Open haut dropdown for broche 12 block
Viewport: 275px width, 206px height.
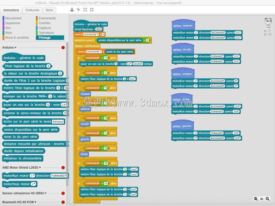click(x=134, y=169)
